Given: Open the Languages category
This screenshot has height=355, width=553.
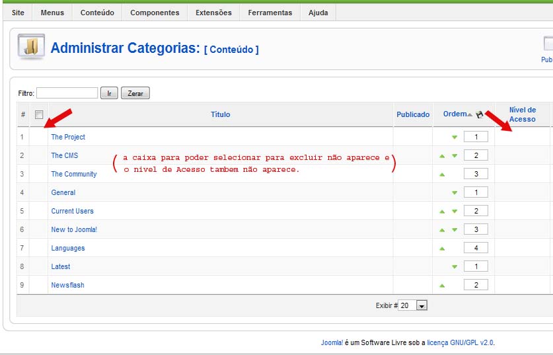Looking at the screenshot, I should click(x=67, y=248).
